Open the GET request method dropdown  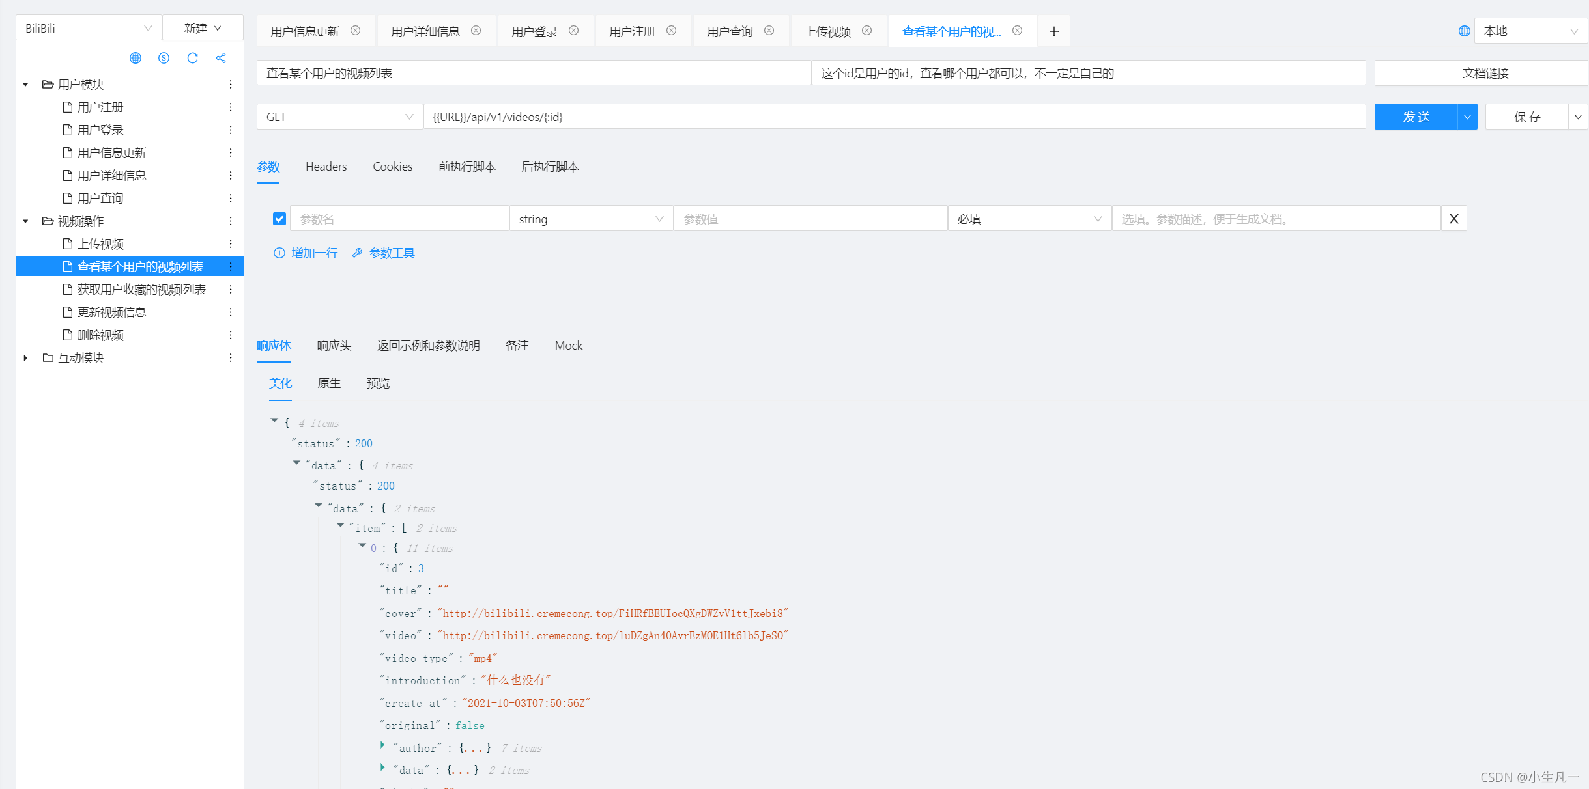339,117
